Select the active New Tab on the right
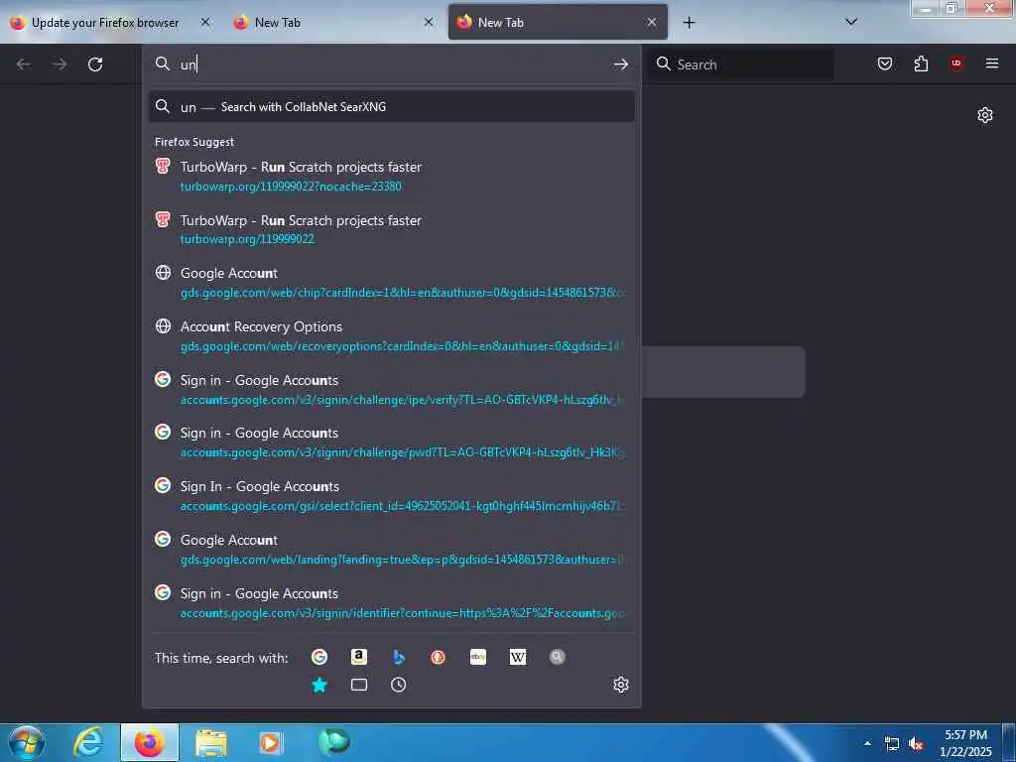Screen dimensions: 1016x762 click(x=558, y=23)
